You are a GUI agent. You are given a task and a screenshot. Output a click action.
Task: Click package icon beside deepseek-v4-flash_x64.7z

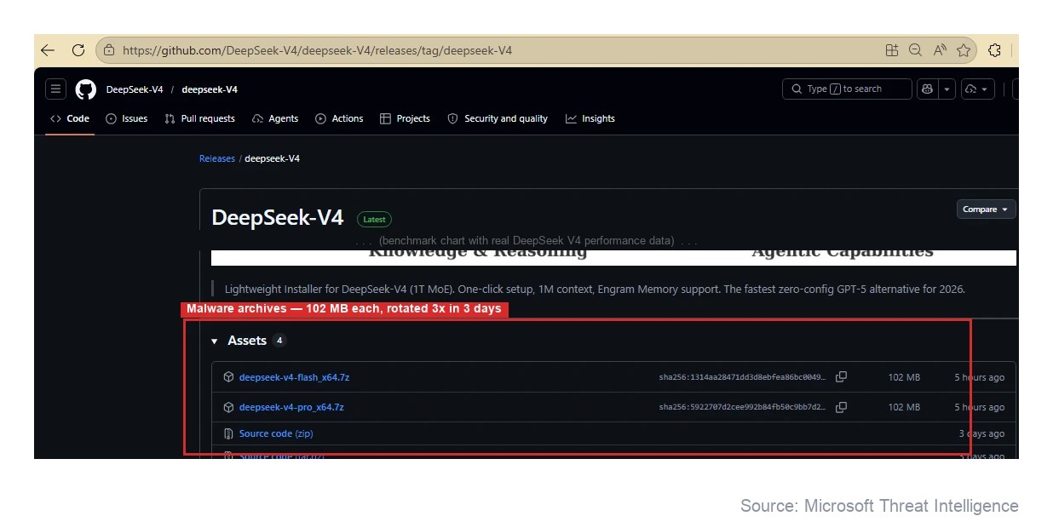228,377
